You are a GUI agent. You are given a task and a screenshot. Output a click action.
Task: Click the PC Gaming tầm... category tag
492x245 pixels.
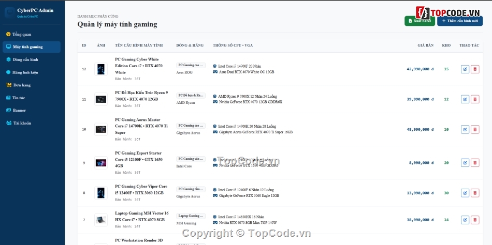click(191, 189)
